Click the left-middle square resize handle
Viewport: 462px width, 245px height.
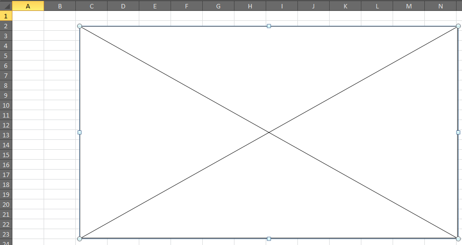pos(80,132)
